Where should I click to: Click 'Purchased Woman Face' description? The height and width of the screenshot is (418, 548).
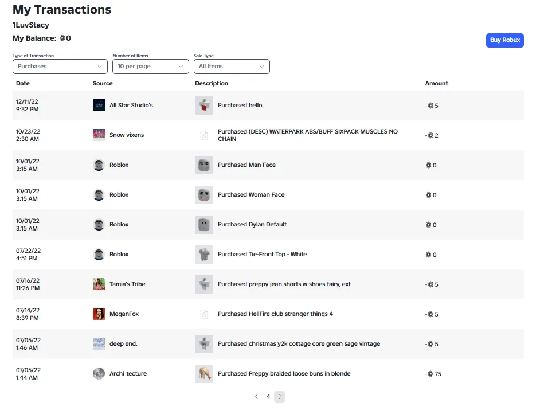coord(251,195)
